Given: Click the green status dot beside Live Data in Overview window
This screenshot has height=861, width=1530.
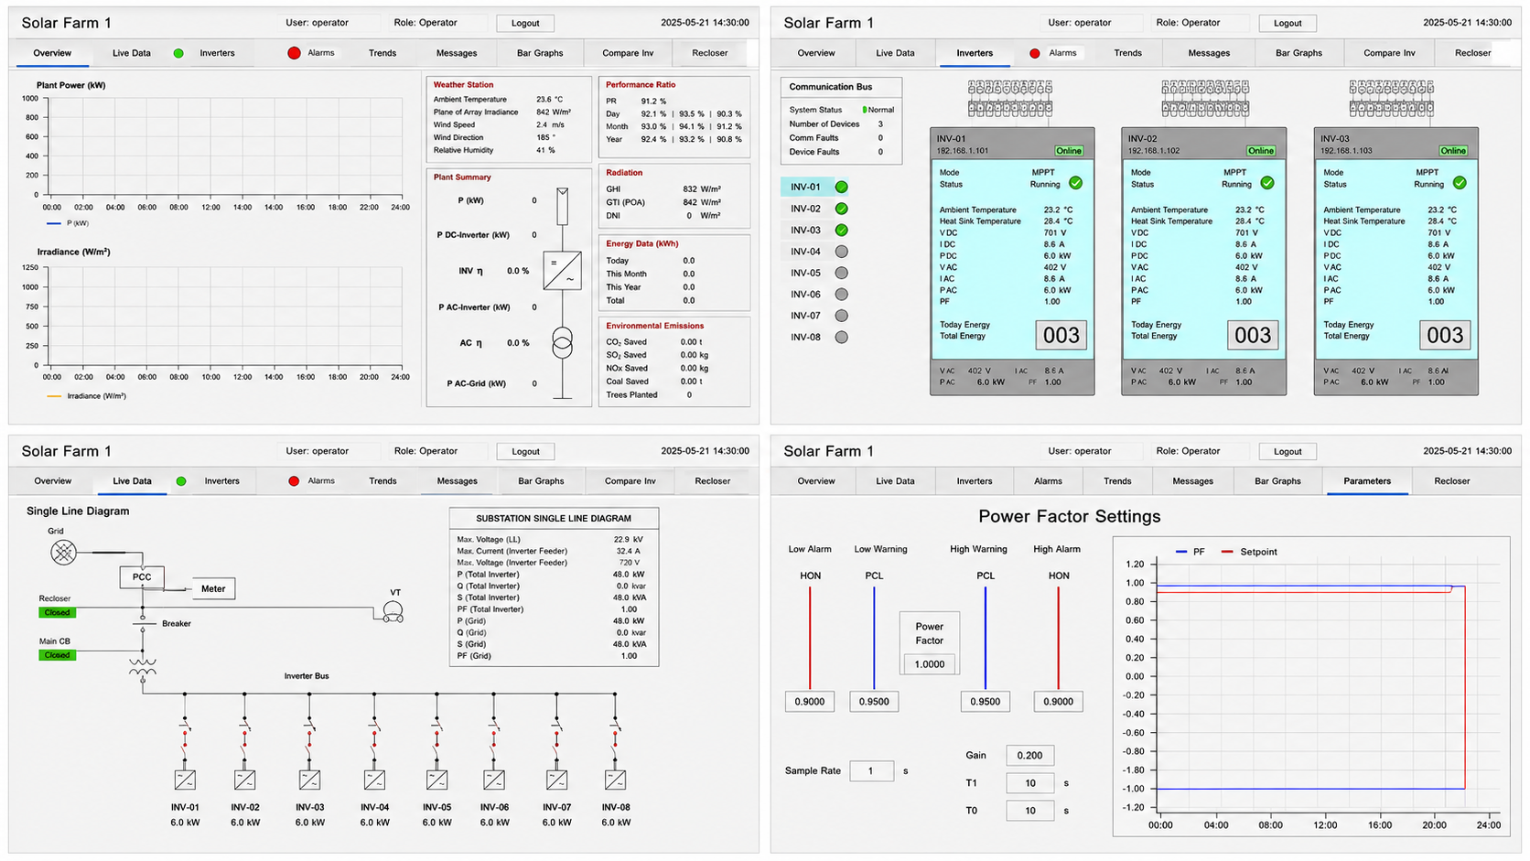Looking at the screenshot, I should (x=178, y=53).
